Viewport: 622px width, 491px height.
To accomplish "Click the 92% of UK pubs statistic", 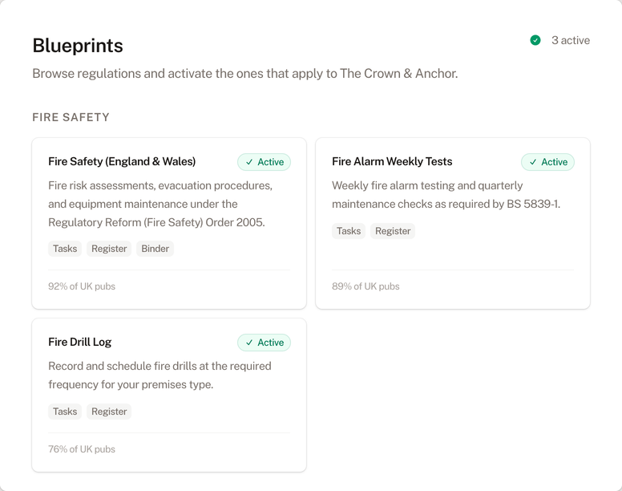I will [82, 286].
